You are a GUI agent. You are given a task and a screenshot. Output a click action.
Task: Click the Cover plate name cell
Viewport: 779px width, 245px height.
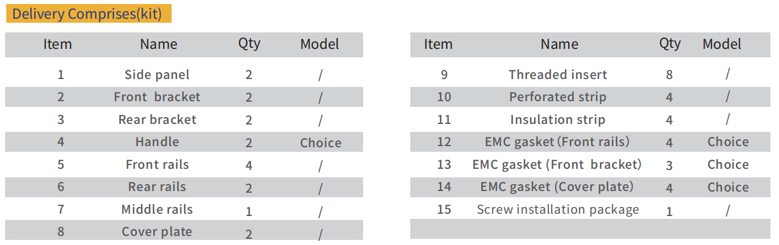pos(157,231)
